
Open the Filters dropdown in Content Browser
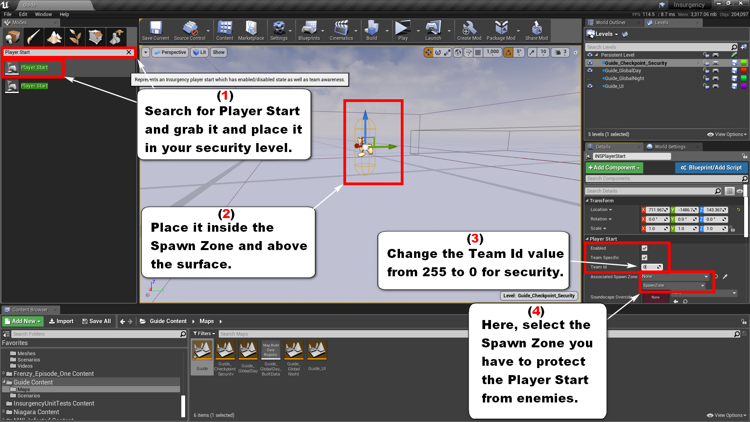(204, 334)
